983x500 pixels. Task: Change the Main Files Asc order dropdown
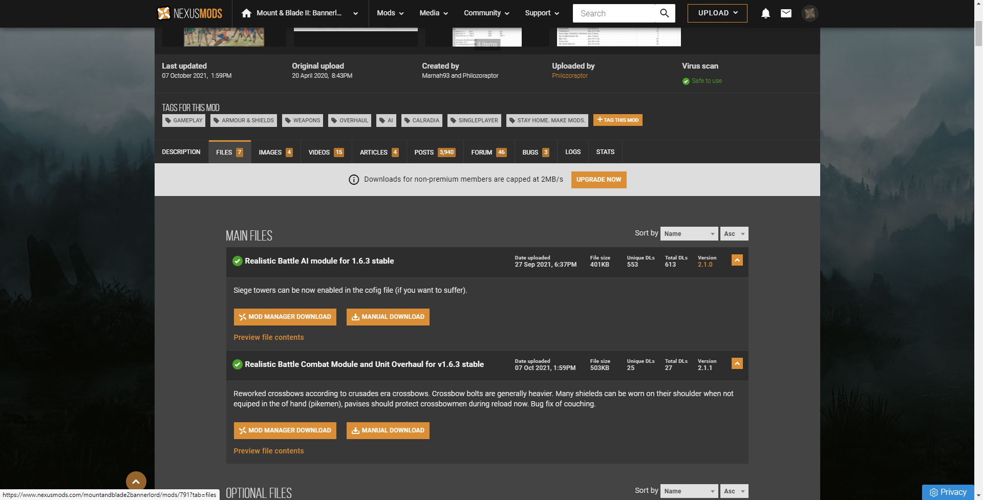[734, 234]
